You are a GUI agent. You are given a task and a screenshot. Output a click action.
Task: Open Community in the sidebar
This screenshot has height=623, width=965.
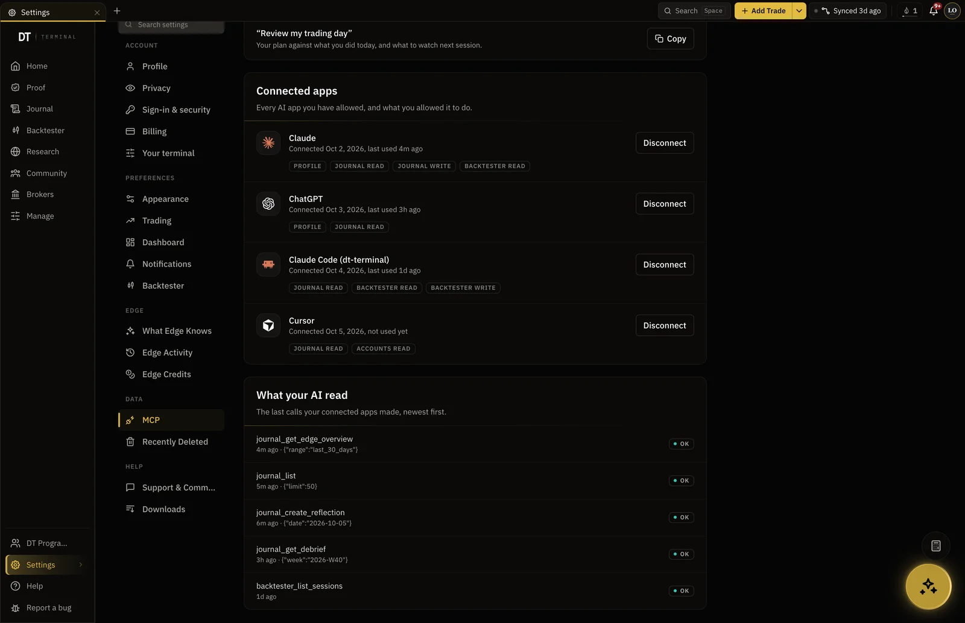pyautogui.click(x=48, y=174)
